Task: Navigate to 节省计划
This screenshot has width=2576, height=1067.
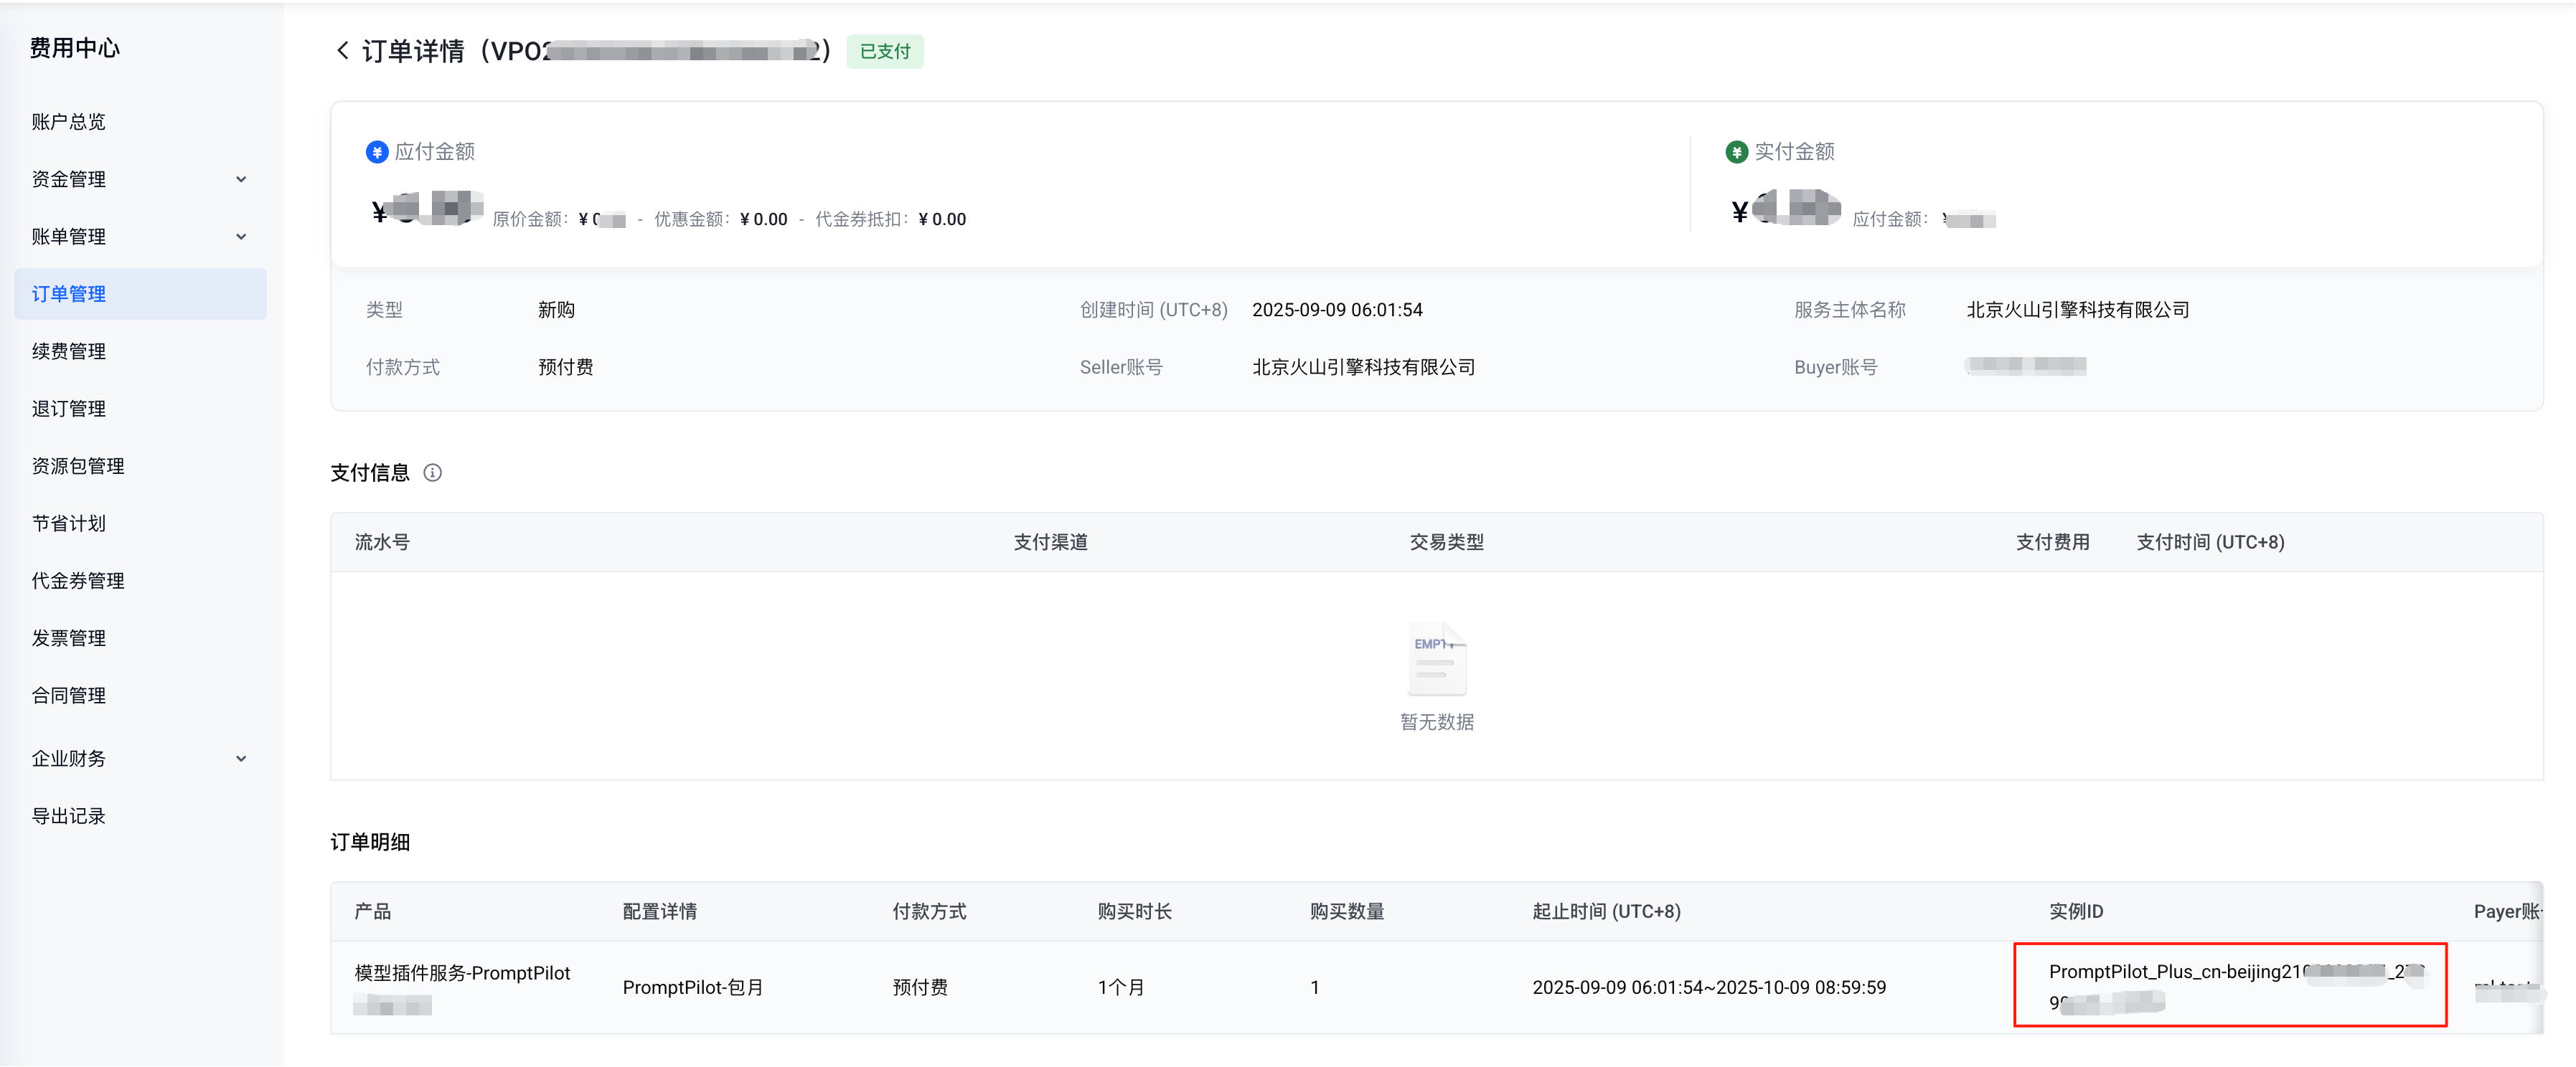Action: (68, 523)
